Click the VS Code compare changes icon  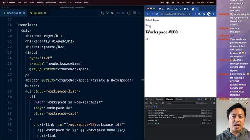(x=102, y=13)
